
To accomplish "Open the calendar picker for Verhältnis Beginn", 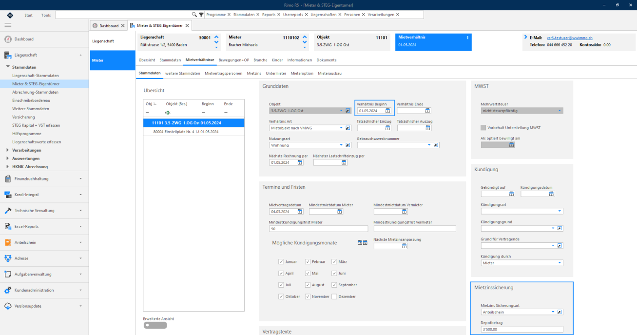I will [x=388, y=111].
